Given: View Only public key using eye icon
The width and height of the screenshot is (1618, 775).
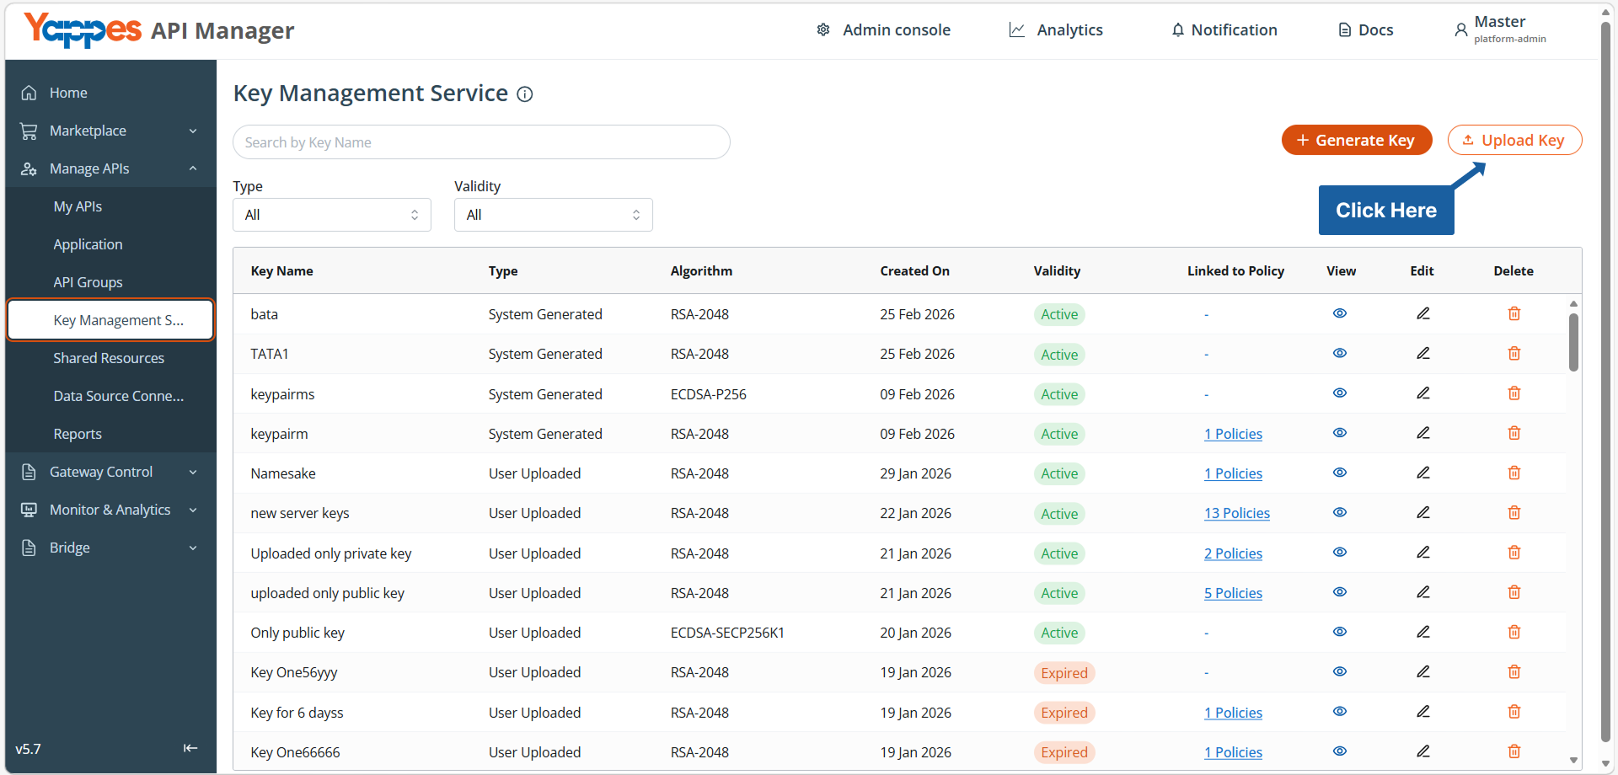Looking at the screenshot, I should click(x=1340, y=632).
